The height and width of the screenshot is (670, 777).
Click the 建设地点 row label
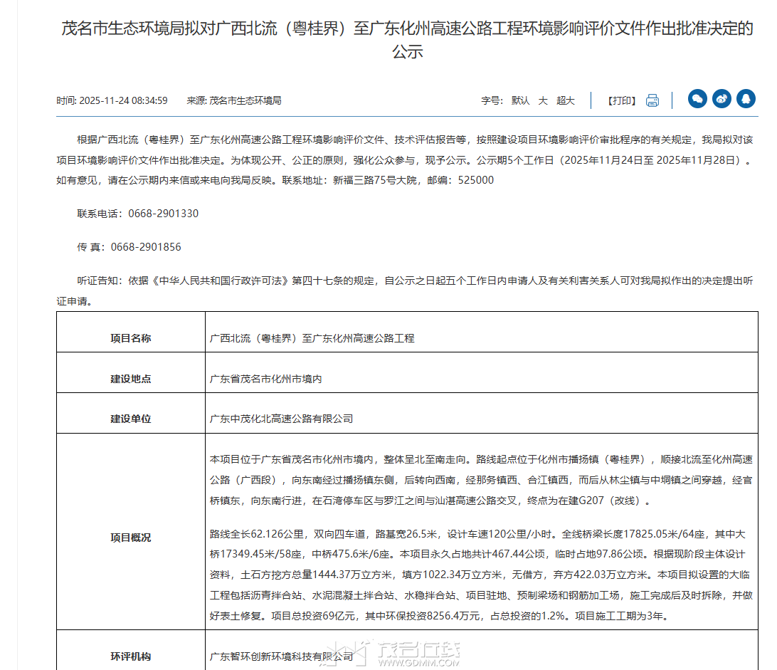[131, 379]
